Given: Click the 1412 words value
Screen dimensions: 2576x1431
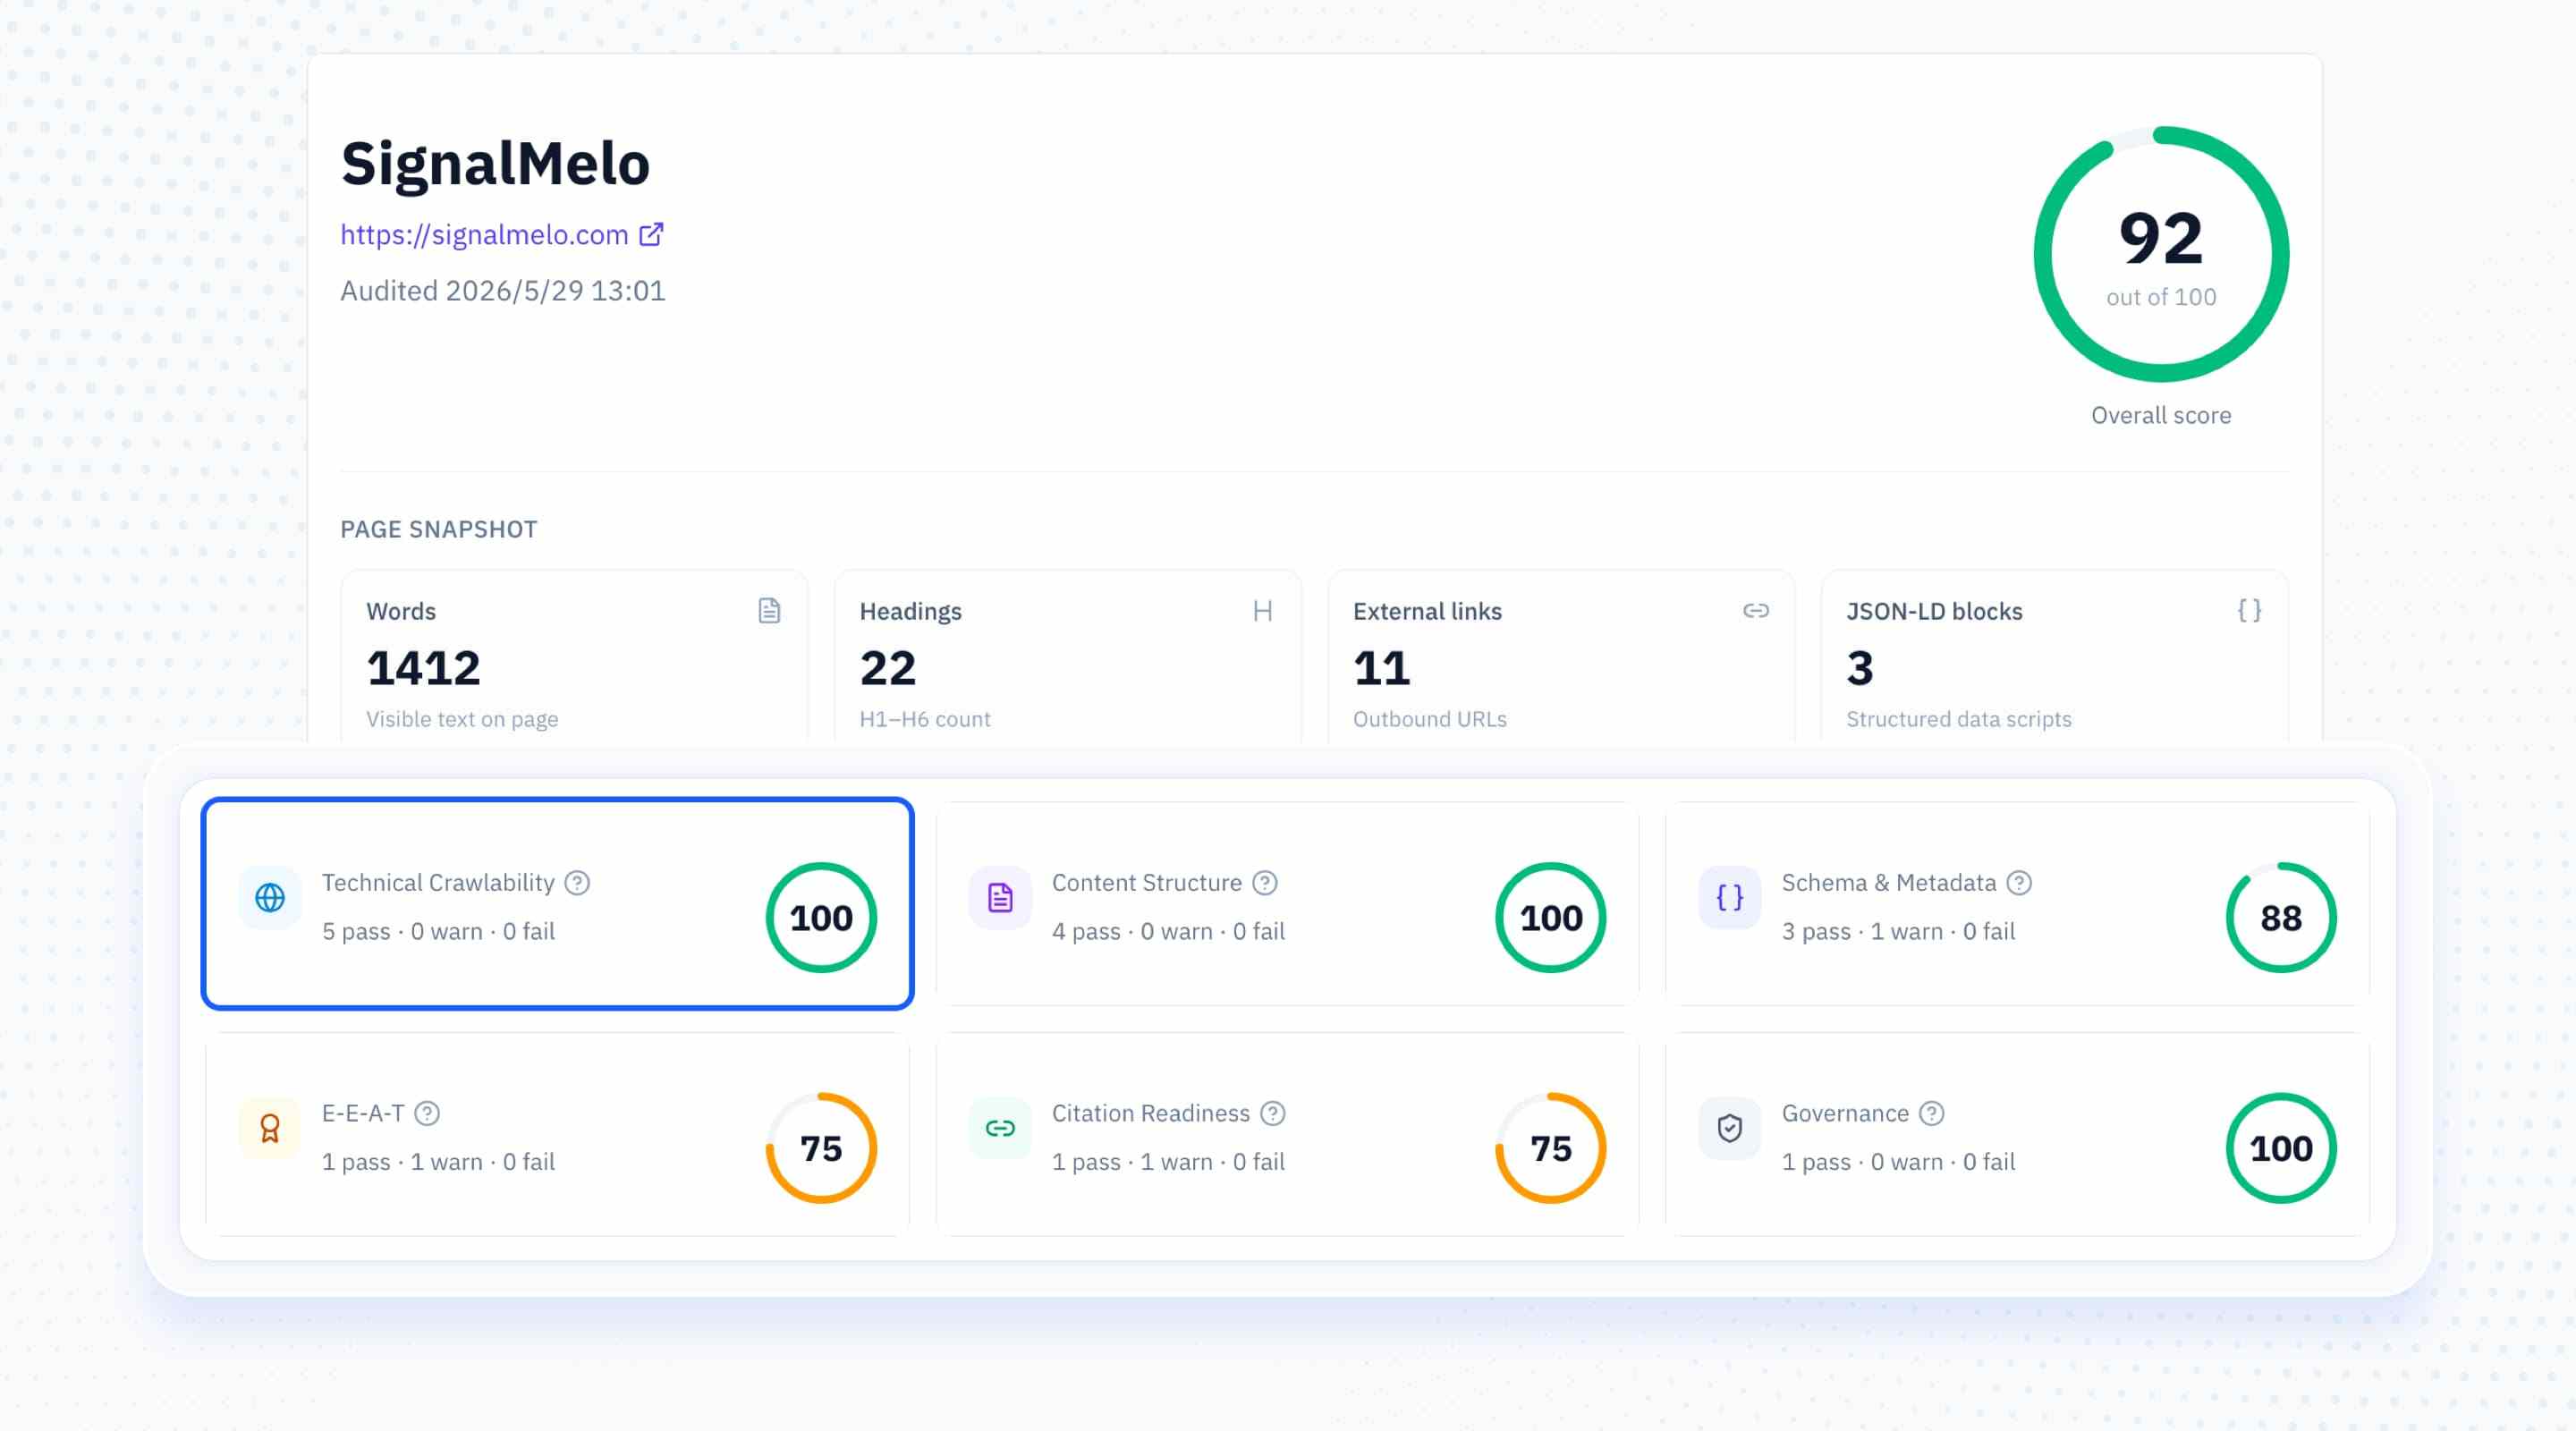Looking at the screenshot, I should [423, 668].
